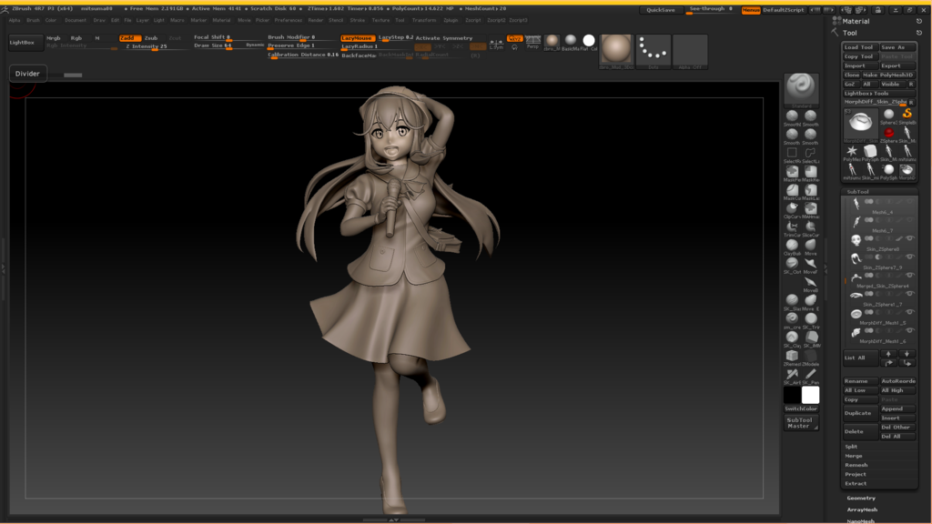Pick the SelectLasso brush icon
Image resolution: width=932 pixels, height=524 pixels.
[x=810, y=153]
